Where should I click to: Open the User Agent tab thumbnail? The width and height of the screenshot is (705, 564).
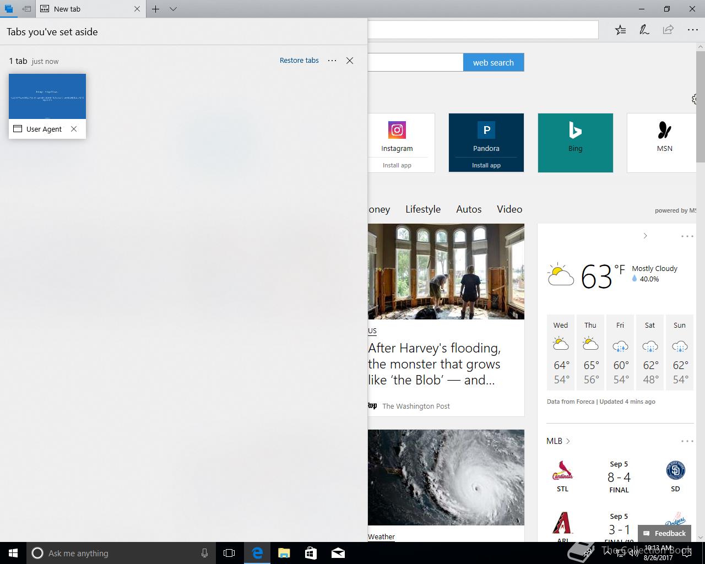click(47, 96)
